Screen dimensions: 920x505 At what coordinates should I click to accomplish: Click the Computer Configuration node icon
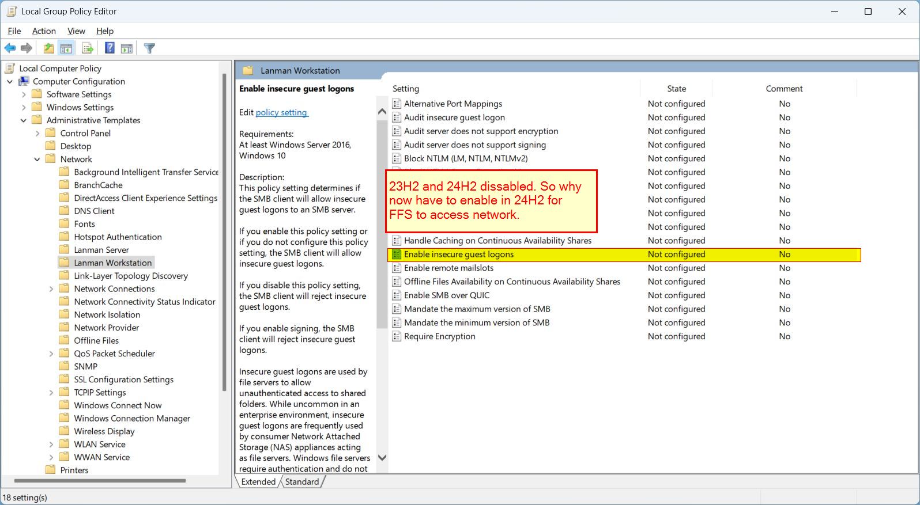(x=24, y=81)
